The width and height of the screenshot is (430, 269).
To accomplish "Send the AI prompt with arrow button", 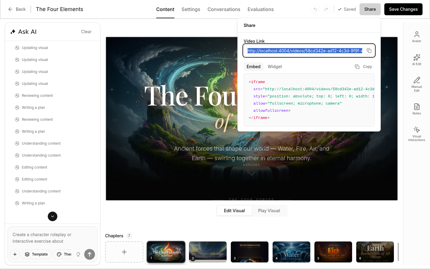I will click(x=90, y=254).
